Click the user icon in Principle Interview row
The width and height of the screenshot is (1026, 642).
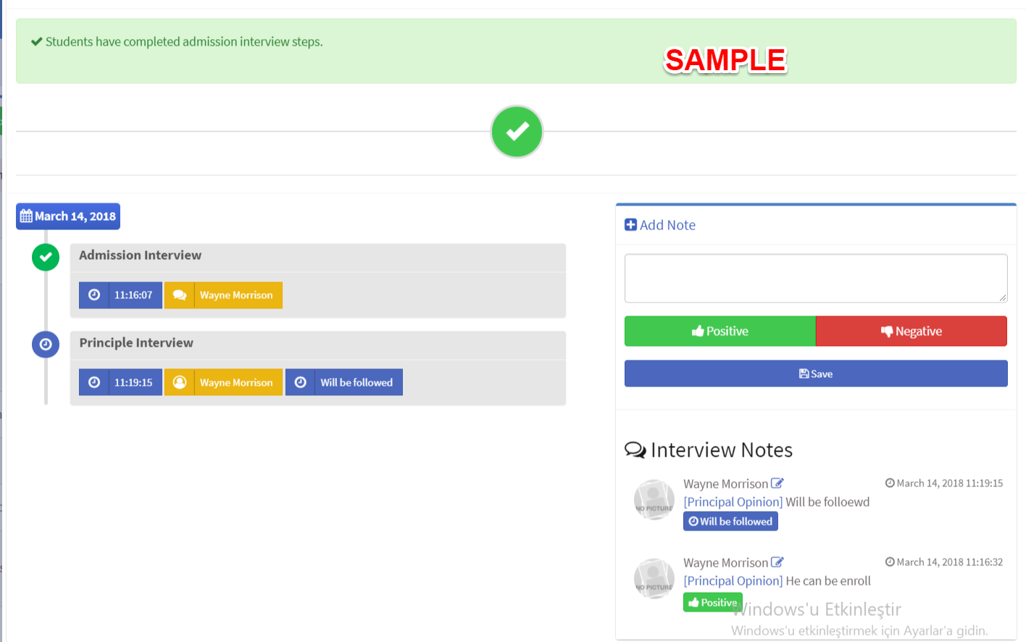click(x=180, y=383)
